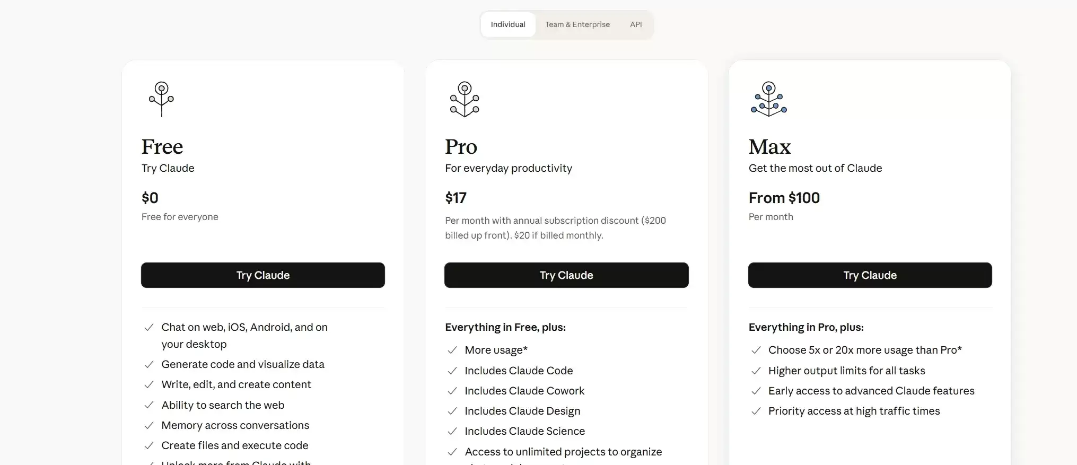The width and height of the screenshot is (1077, 465).
Task: Click the Free plan sprout icon
Action: 161,99
